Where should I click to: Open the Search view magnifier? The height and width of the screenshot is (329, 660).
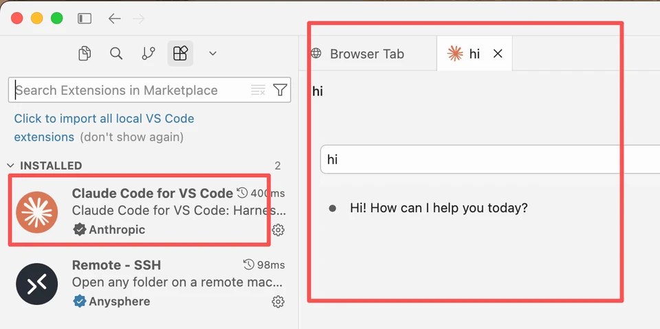(116, 54)
